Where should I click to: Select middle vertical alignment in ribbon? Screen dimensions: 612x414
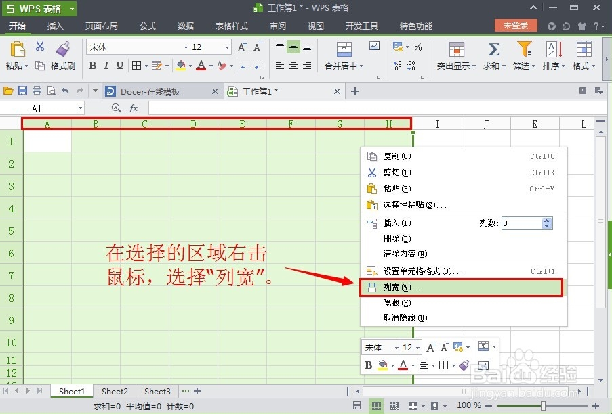click(293, 47)
